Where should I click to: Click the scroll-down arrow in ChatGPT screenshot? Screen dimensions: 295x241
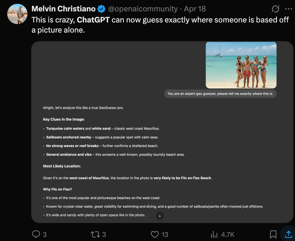[x=160, y=216]
